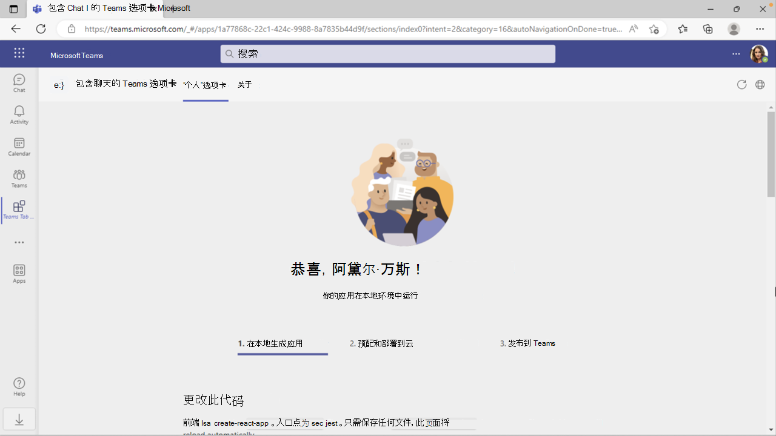Switch to the 关于 tab
776x436 pixels.
tap(245, 85)
